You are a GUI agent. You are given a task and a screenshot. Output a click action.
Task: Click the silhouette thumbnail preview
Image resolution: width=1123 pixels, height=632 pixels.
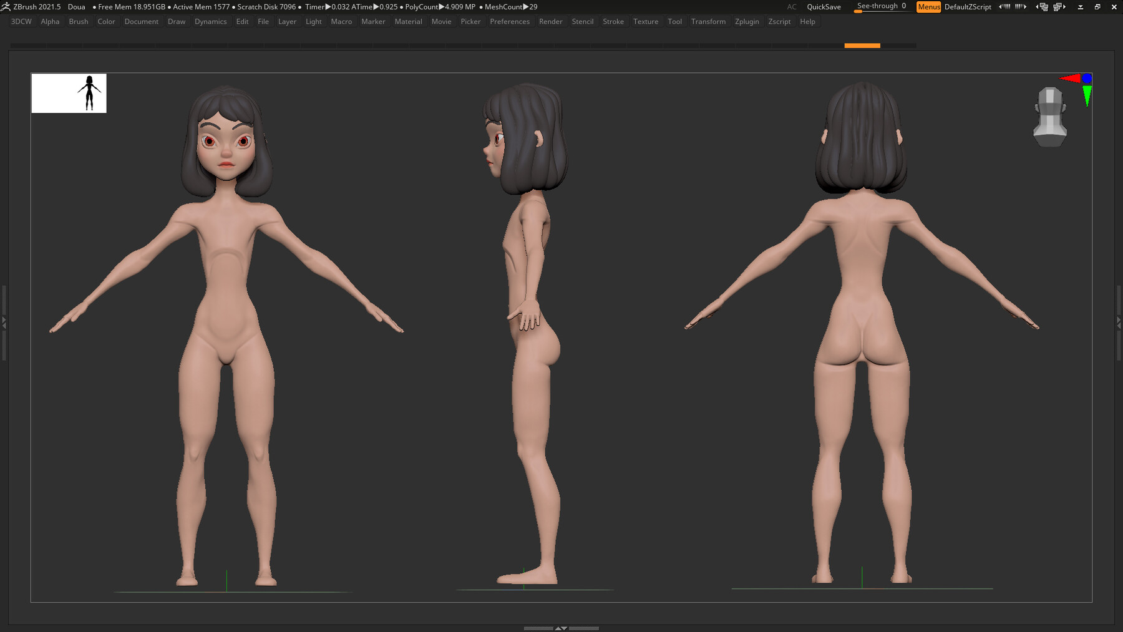[x=69, y=94]
